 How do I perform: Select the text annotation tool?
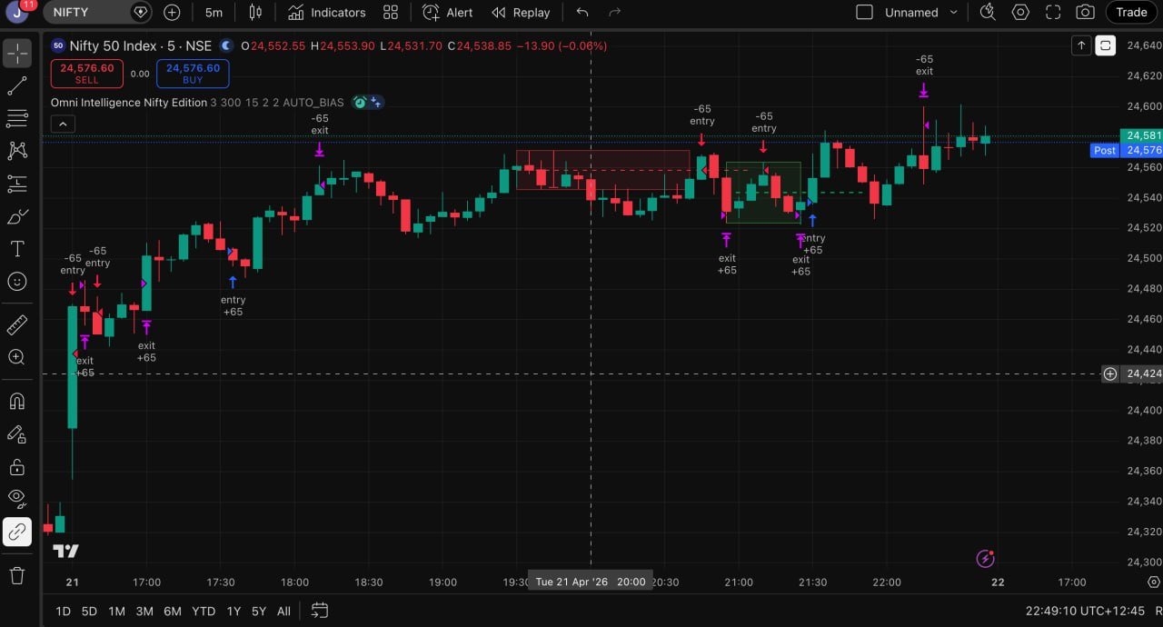tap(17, 249)
